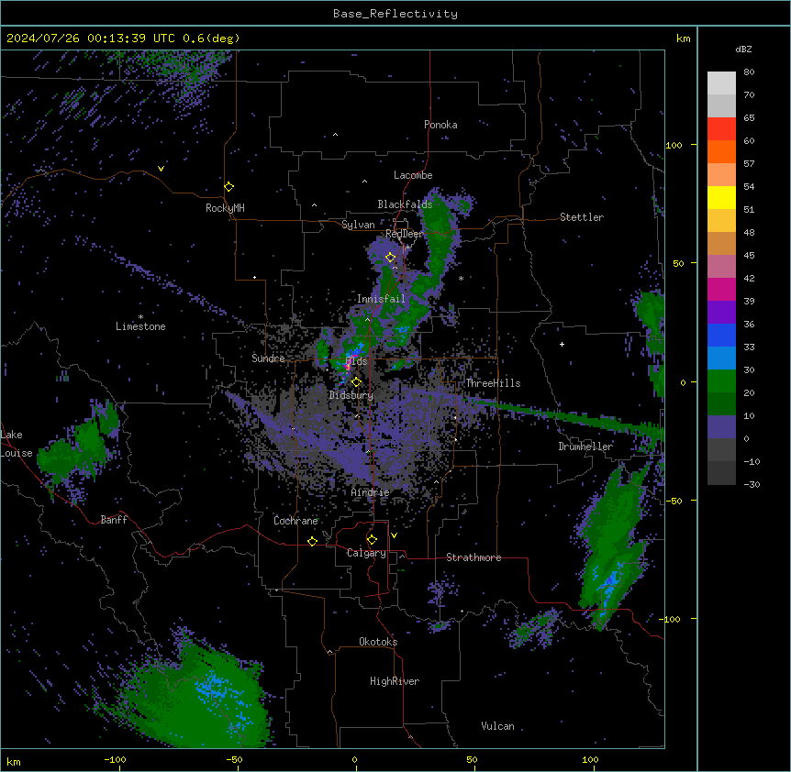Click the Ponoka city label
791x772 pixels.
pos(440,125)
